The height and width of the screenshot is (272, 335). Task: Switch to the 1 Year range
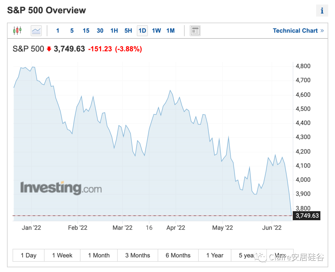215,256
